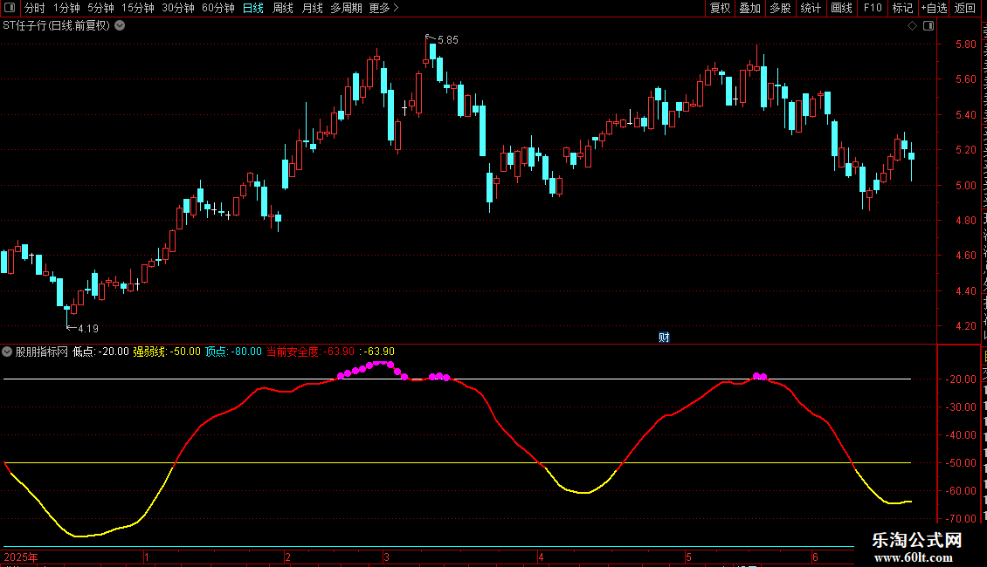Click the 2025年 label on time axis
The width and height of the screenshot is (987, 567).
[x=21, y=557]
